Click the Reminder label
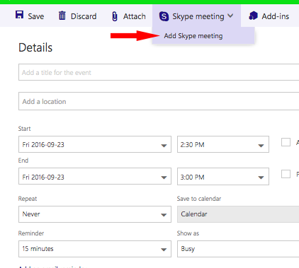 point(31,233)
